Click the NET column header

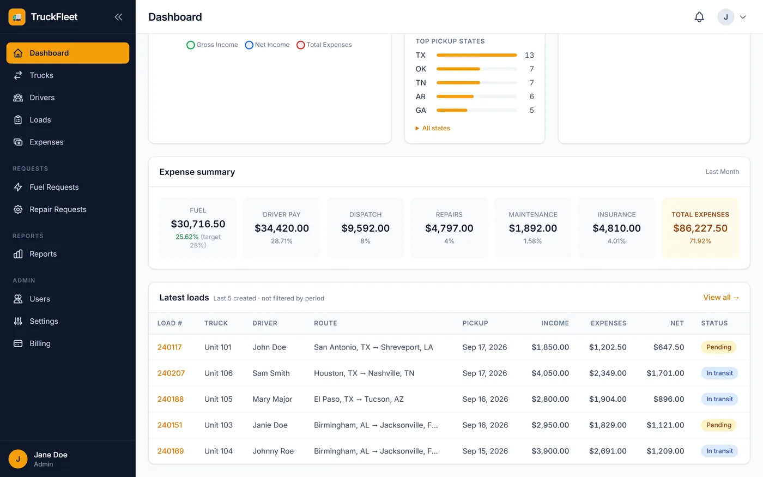(677, 323)
